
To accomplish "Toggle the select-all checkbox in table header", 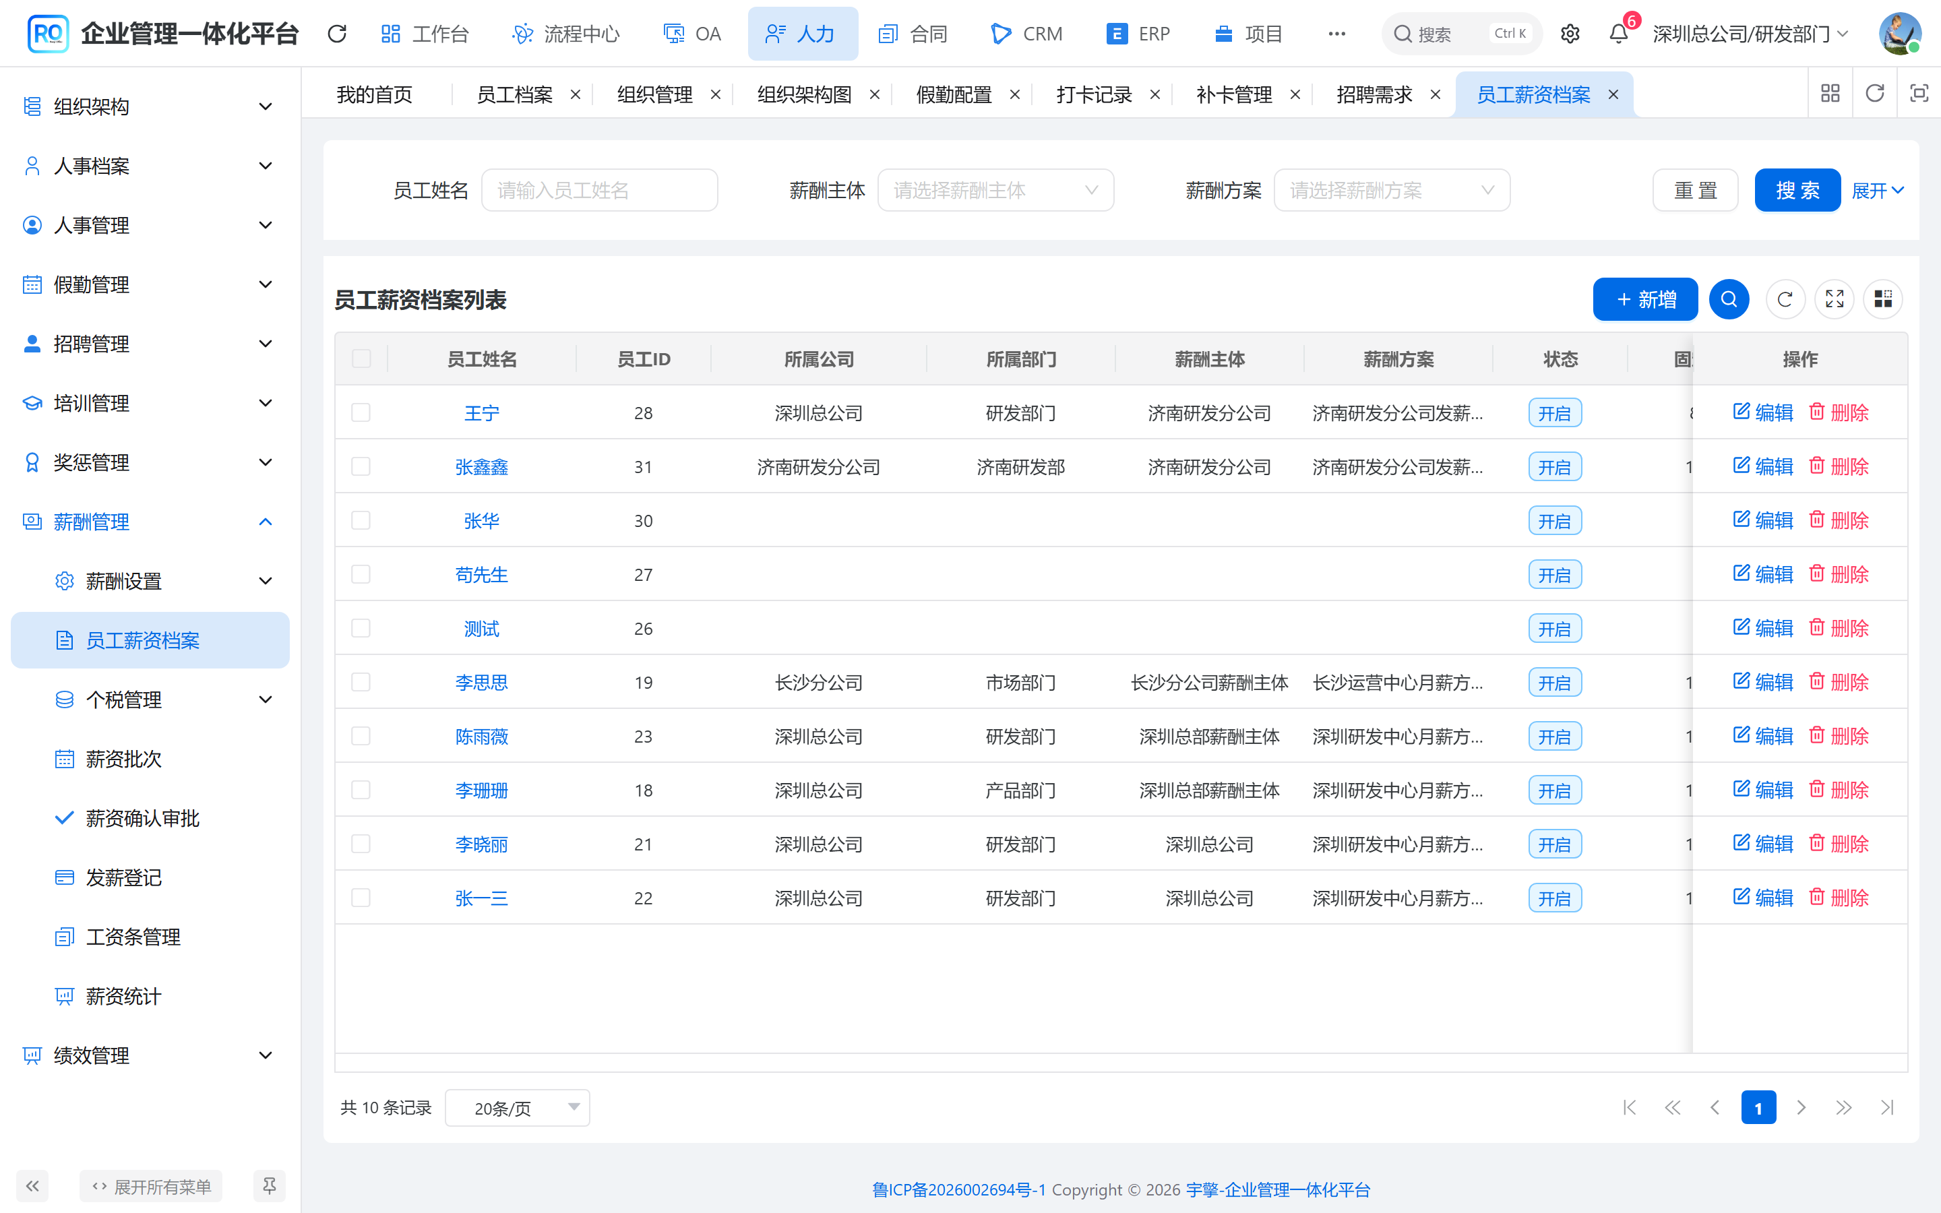I will (x=361, y=359).
